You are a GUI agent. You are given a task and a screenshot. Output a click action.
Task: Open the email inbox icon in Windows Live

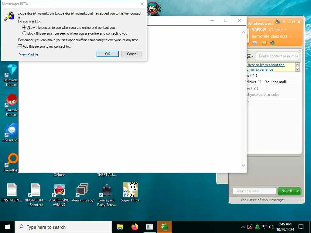click(255, 43)
